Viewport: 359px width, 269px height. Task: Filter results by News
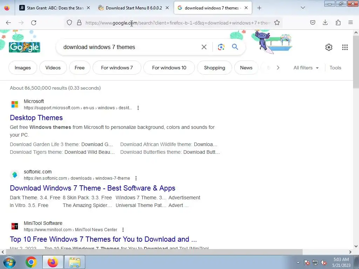[246, 68]
